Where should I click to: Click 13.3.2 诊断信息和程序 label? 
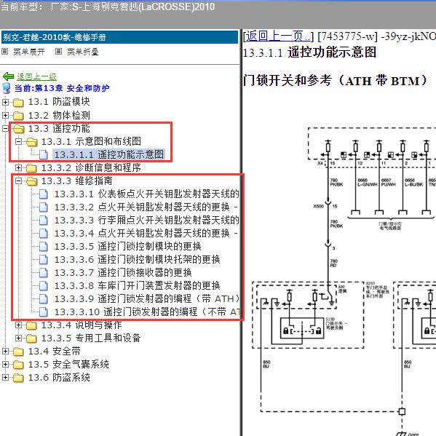click(91, 167)
